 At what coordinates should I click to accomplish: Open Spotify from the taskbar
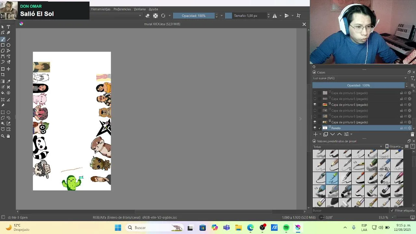pos(286,227)
